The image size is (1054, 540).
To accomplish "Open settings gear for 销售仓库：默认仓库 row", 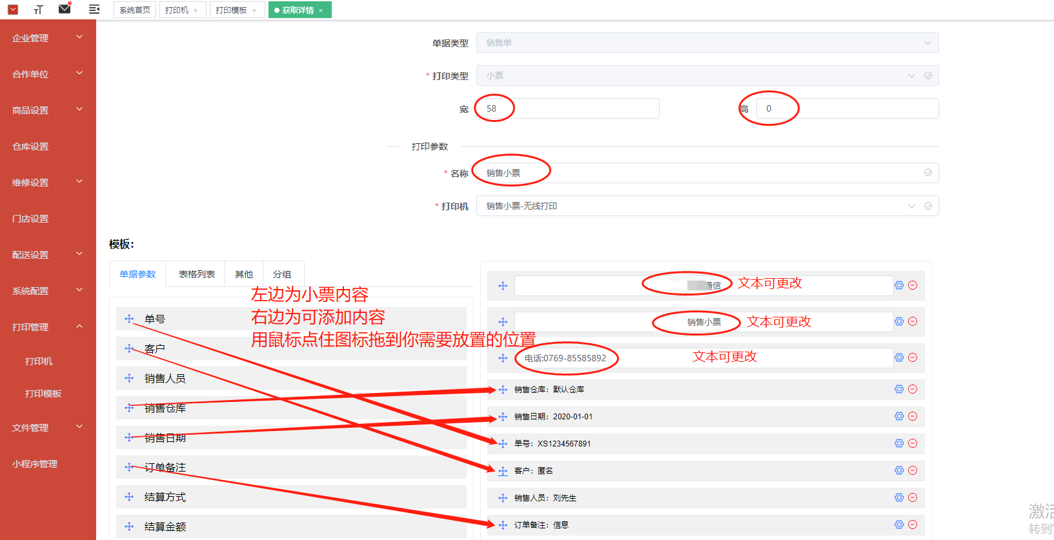I will [899, 389].
